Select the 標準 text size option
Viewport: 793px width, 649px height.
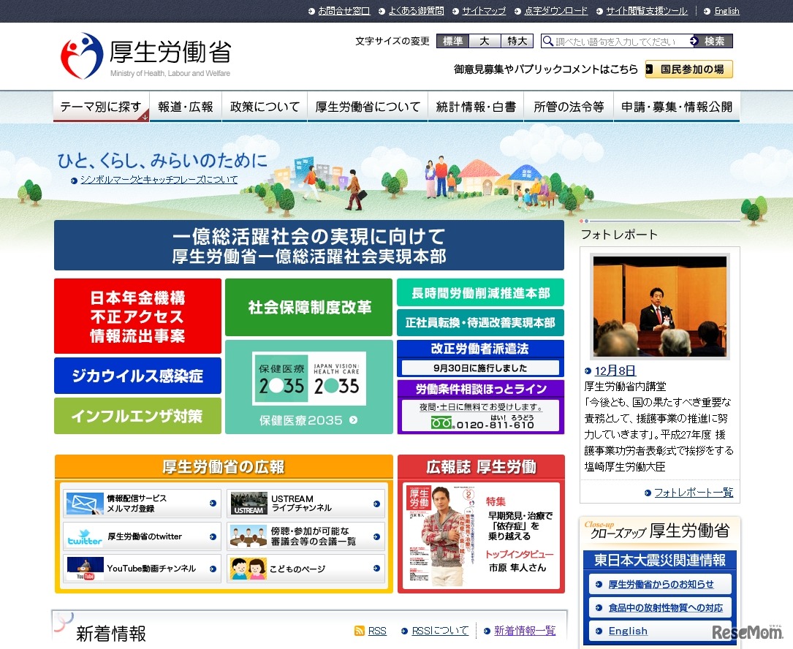453,42
